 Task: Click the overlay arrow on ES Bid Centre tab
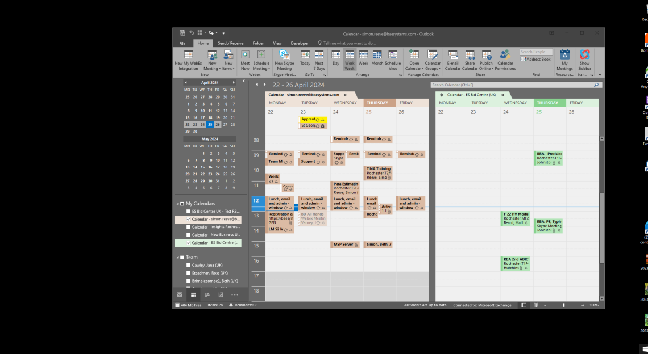tap(441, 95)
